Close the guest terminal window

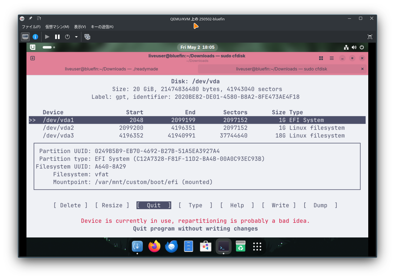coord(362,58)
